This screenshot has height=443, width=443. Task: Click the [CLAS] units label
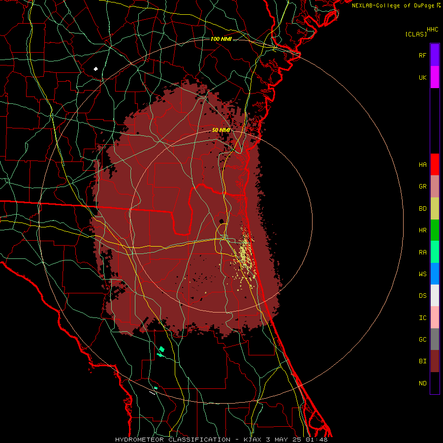point(416,34)
